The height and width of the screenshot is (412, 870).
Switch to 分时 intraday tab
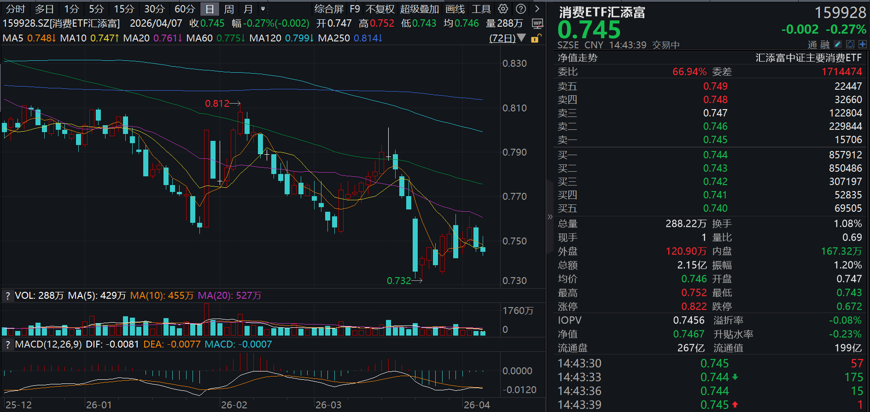pyautogui.click(x=15, y=9)
